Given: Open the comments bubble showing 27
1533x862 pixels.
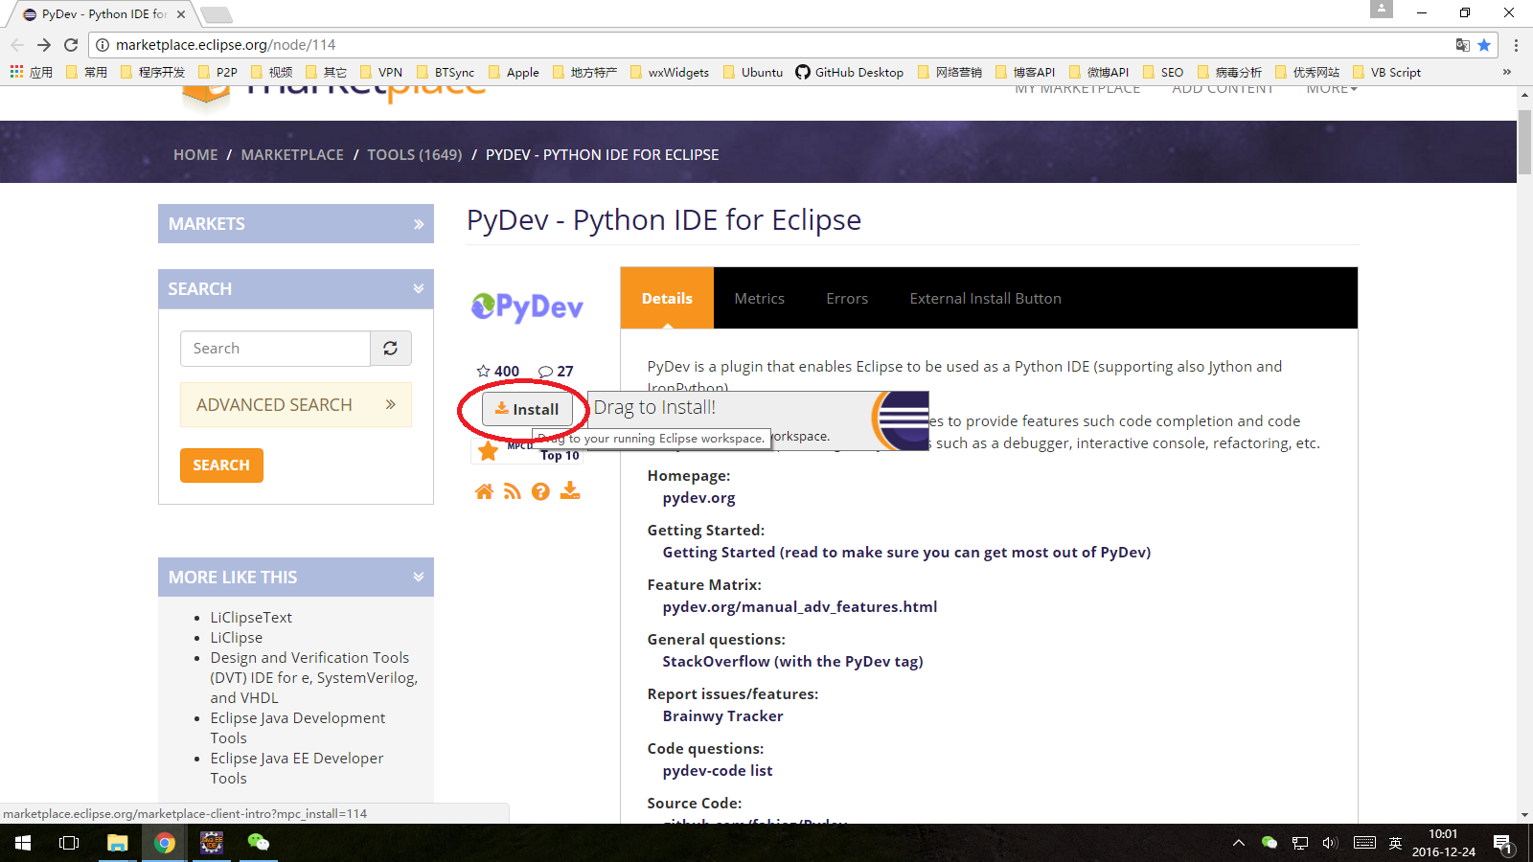Looking at the screenshot, I should point(556,371).
